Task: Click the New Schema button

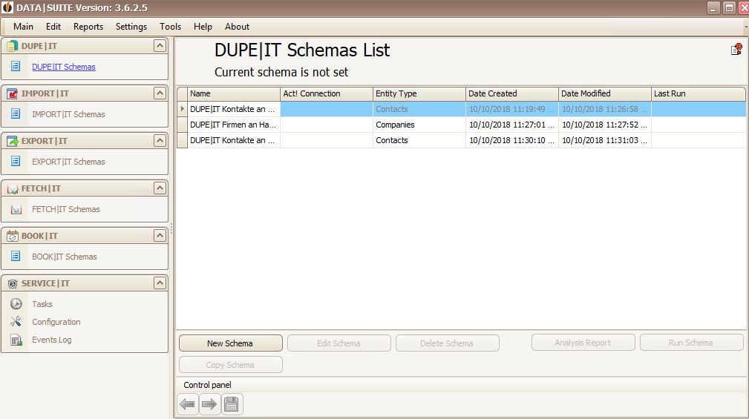Action: coord(231,343)
